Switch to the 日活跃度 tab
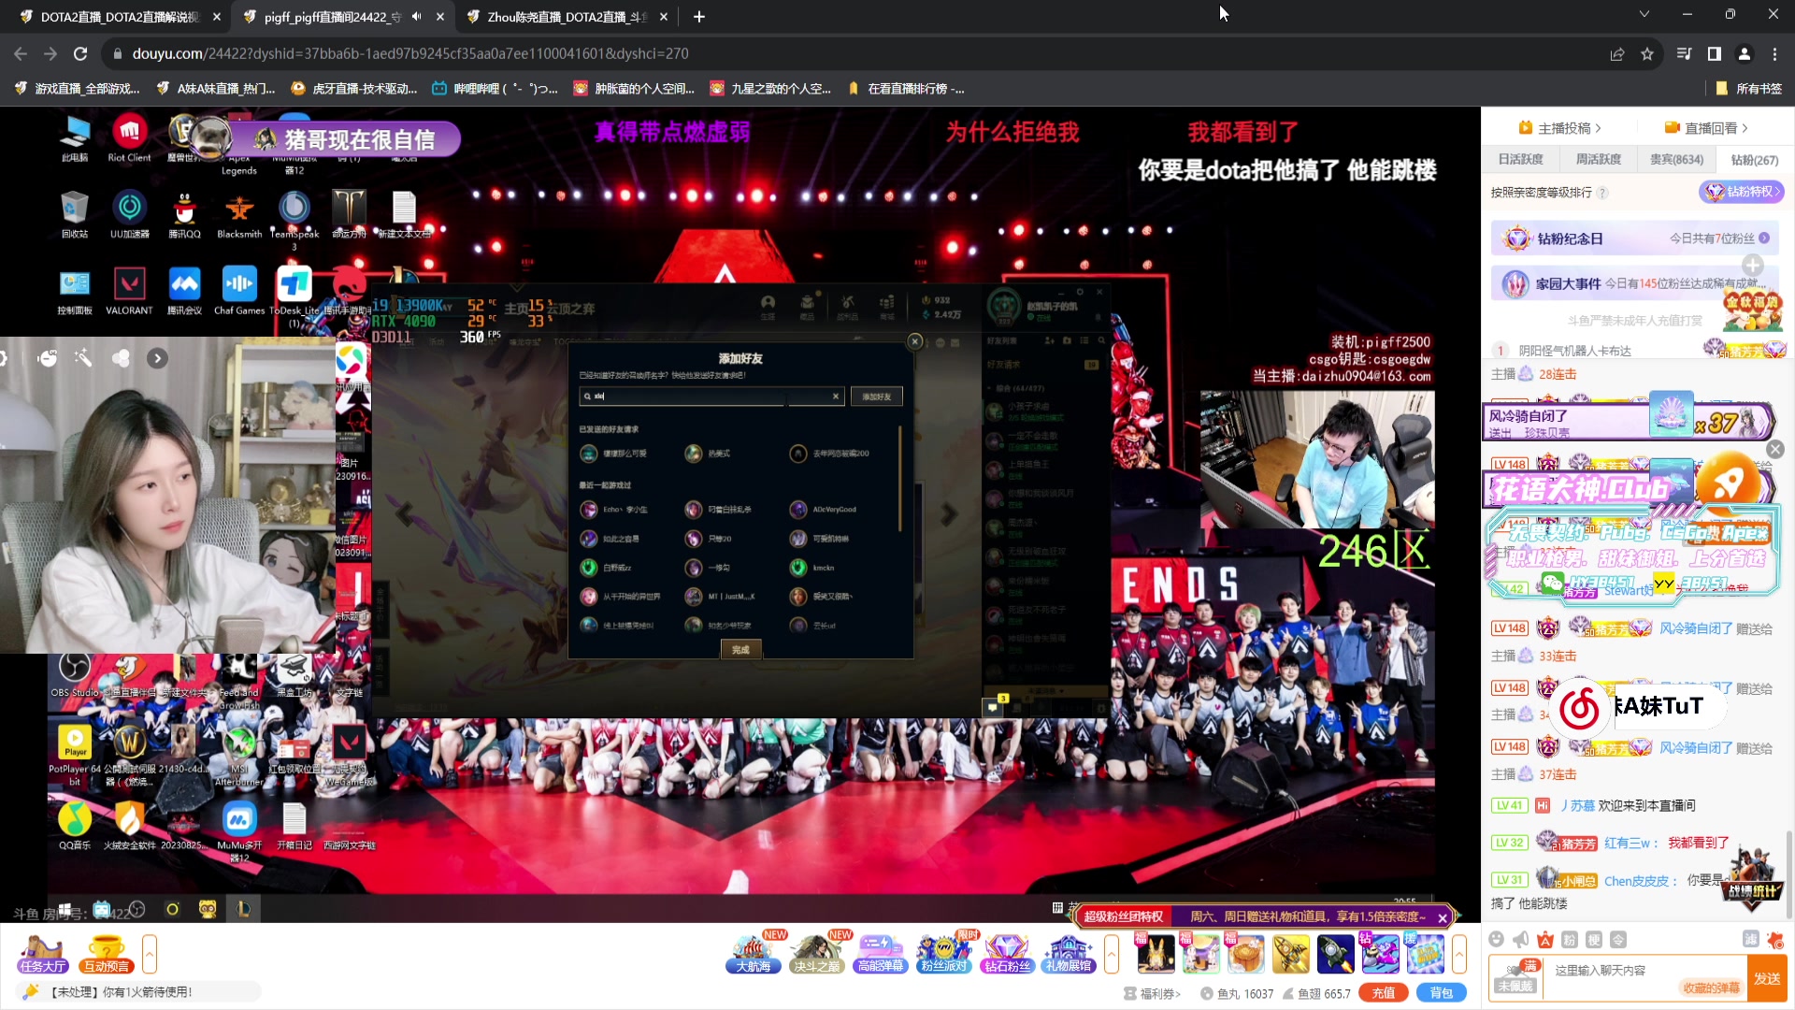1795x1010 pixels. coord(1521,160)
